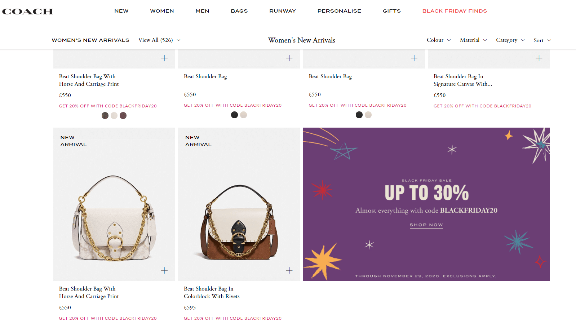The height and width of the screenshot is (323, 576).
Task: Open second product titled Beat Shoulder Bag
Action: coord(205,76)
